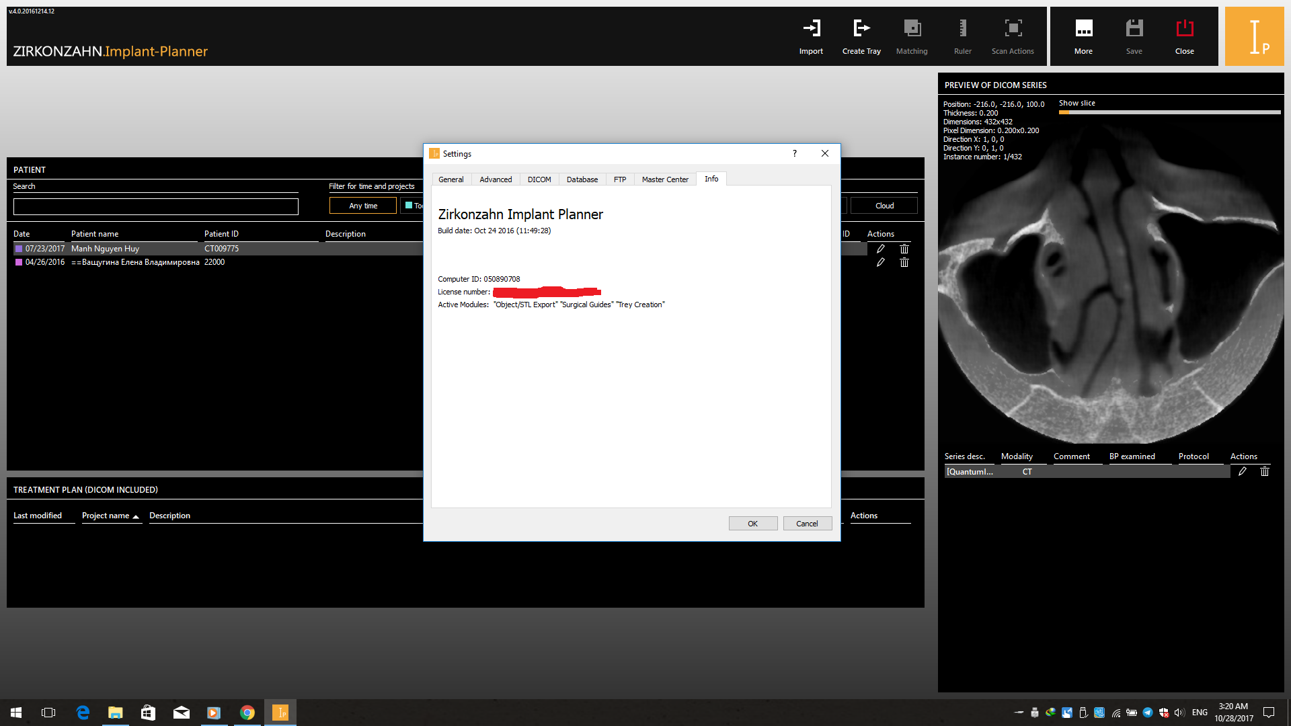Viewport: 1291px width, 726px height.
Task: Click the battery power tray icon
Action: pos(1132,713)
